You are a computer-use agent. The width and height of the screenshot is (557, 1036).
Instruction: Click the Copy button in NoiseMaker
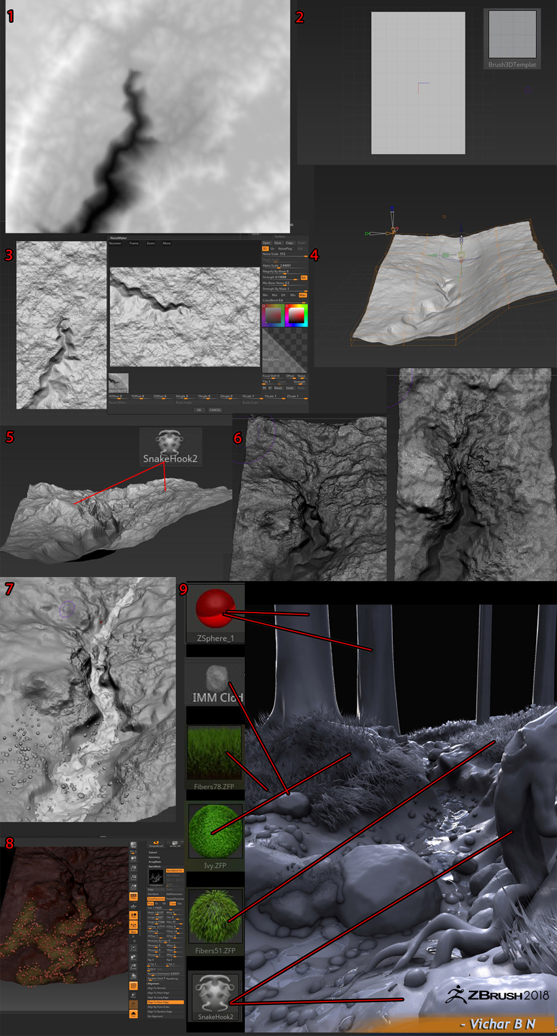click(289, 243)
